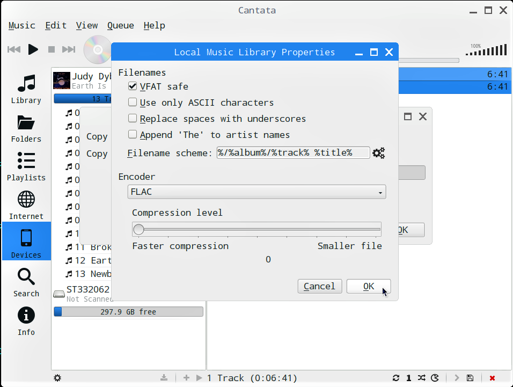Click 1 Track (0:06:41) status text
The width and height of the screenshot is (513, 387).
[252, 378]
